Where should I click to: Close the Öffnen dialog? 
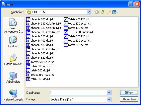pos(137,4)
